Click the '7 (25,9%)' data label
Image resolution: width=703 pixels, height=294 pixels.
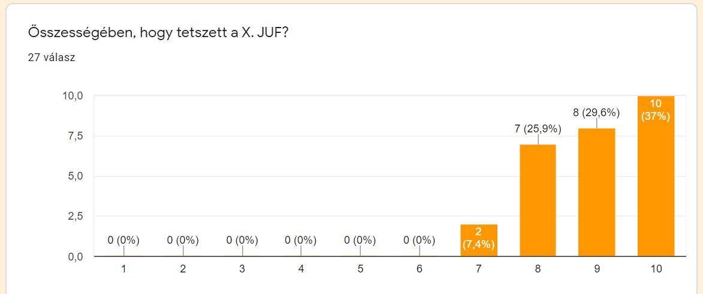click(x=538, y=128)
